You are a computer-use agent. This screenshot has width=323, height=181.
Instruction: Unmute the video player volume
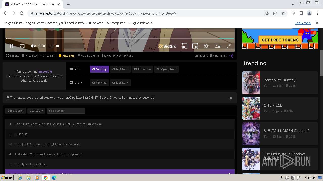(x=33, y=46)
